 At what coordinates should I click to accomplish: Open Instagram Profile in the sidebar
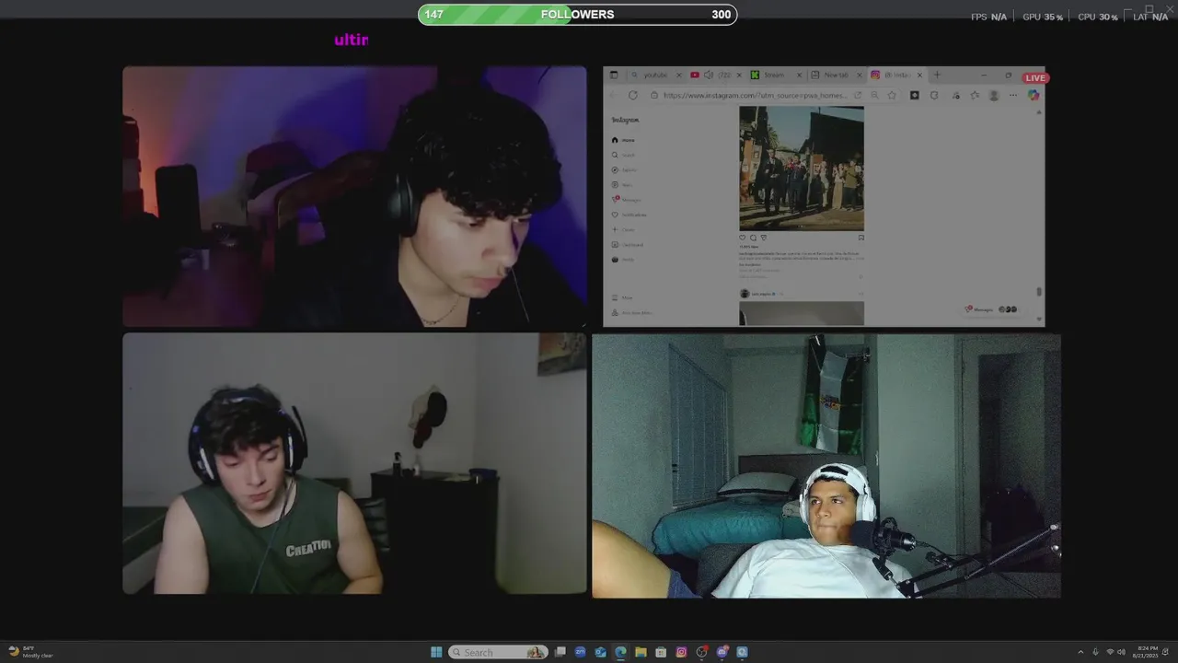pos(623,260)
